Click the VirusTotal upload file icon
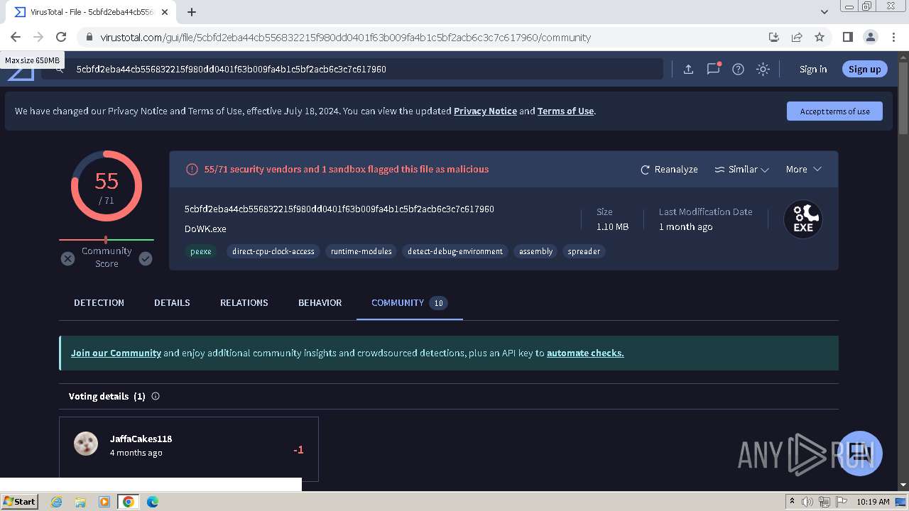Screen dimensions: 909x511 pos(688,69)
